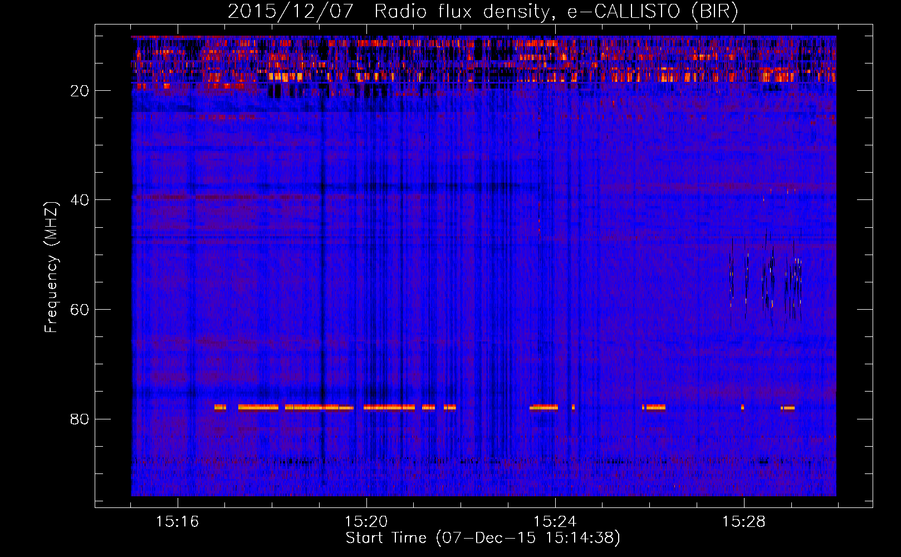Click the '80' frequency tick label

[80, 419]
